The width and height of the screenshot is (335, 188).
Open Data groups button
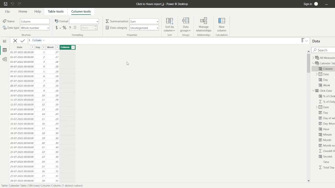point(186,25)
